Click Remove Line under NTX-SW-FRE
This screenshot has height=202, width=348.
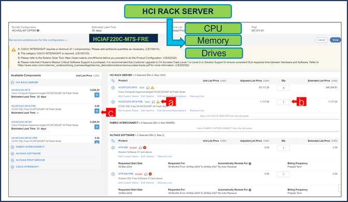165,183
